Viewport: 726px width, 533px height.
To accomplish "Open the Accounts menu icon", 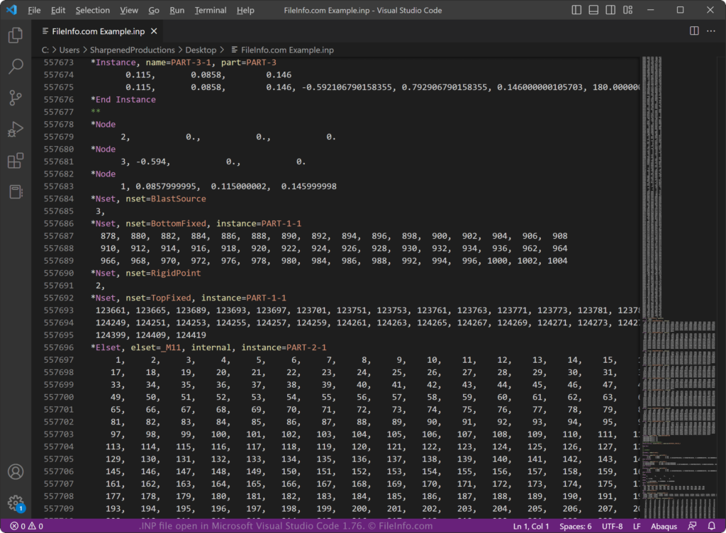I will 16,472.
